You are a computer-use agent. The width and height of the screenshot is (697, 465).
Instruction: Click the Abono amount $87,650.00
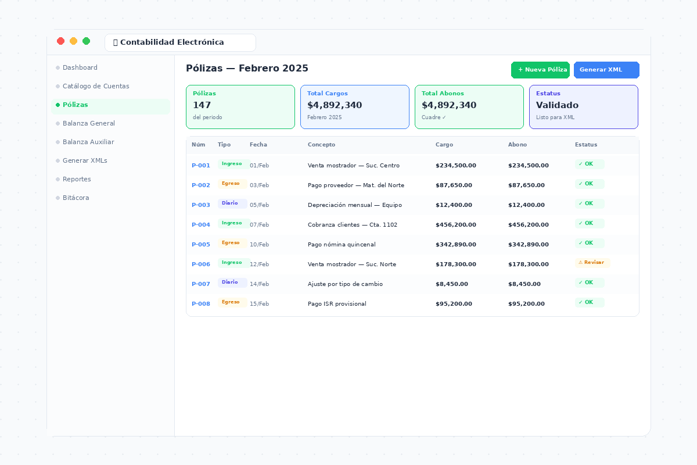click(x=526, y=185)
